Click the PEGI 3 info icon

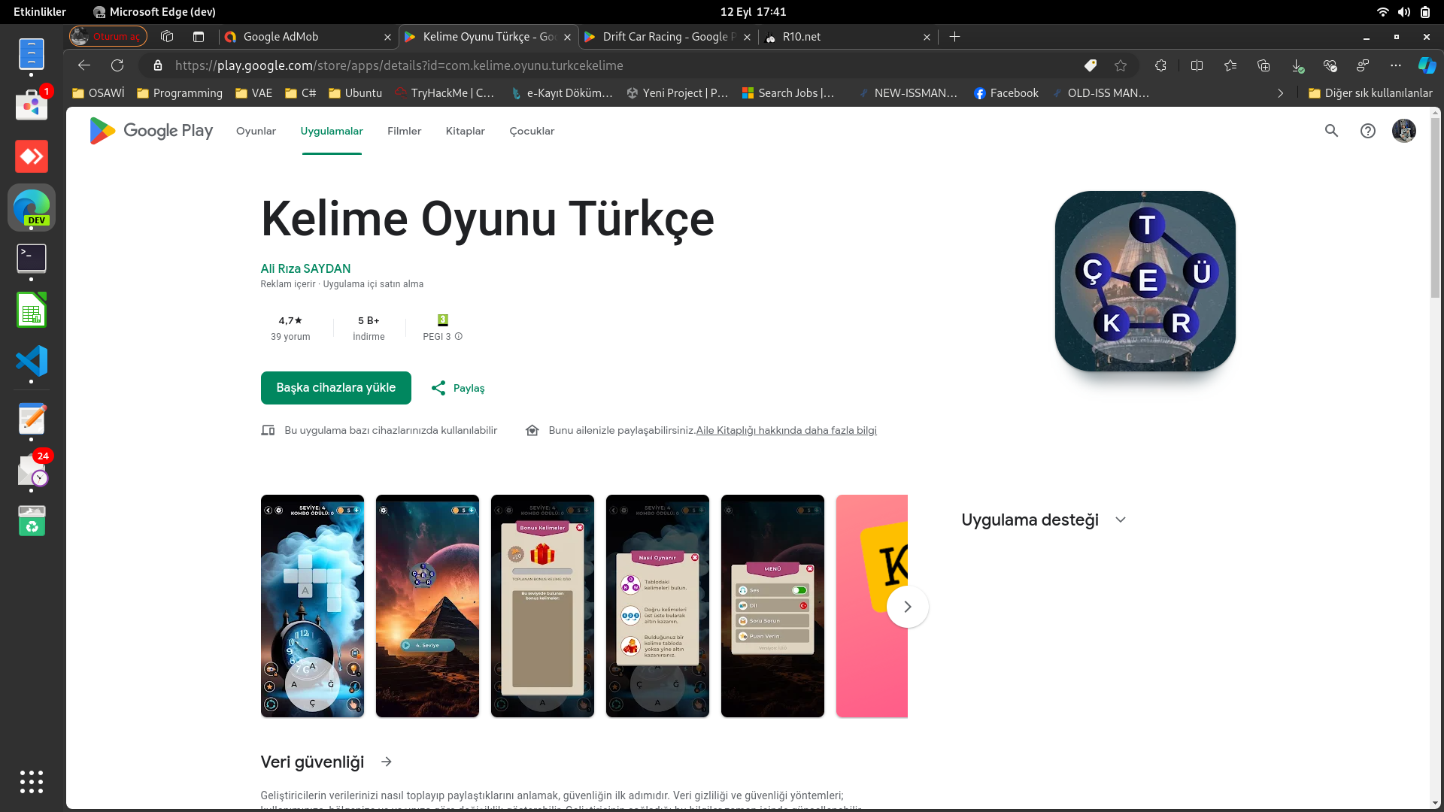tap(459, 337)
